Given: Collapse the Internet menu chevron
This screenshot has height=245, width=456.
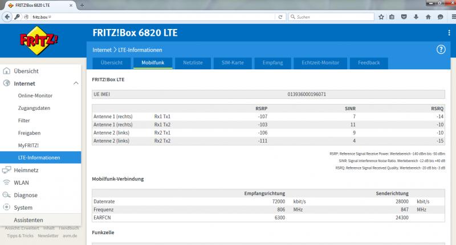Looking at the screenshot, I should click(x=76, y=83).
